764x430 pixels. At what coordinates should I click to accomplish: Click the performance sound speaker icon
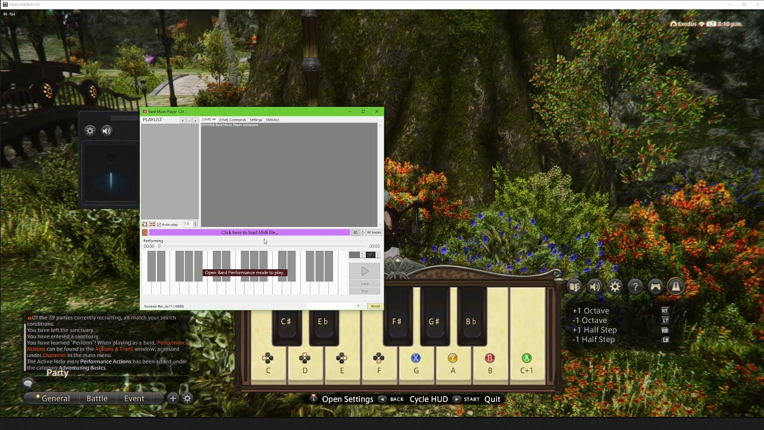(594, 287)
